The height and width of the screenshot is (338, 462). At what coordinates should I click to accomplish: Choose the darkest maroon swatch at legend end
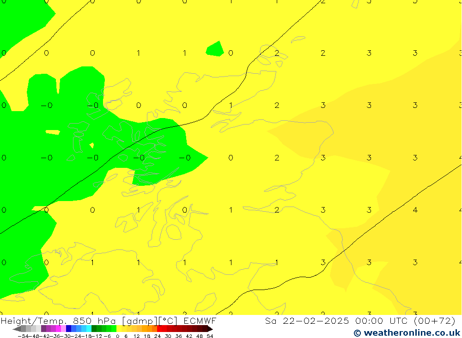210,329
